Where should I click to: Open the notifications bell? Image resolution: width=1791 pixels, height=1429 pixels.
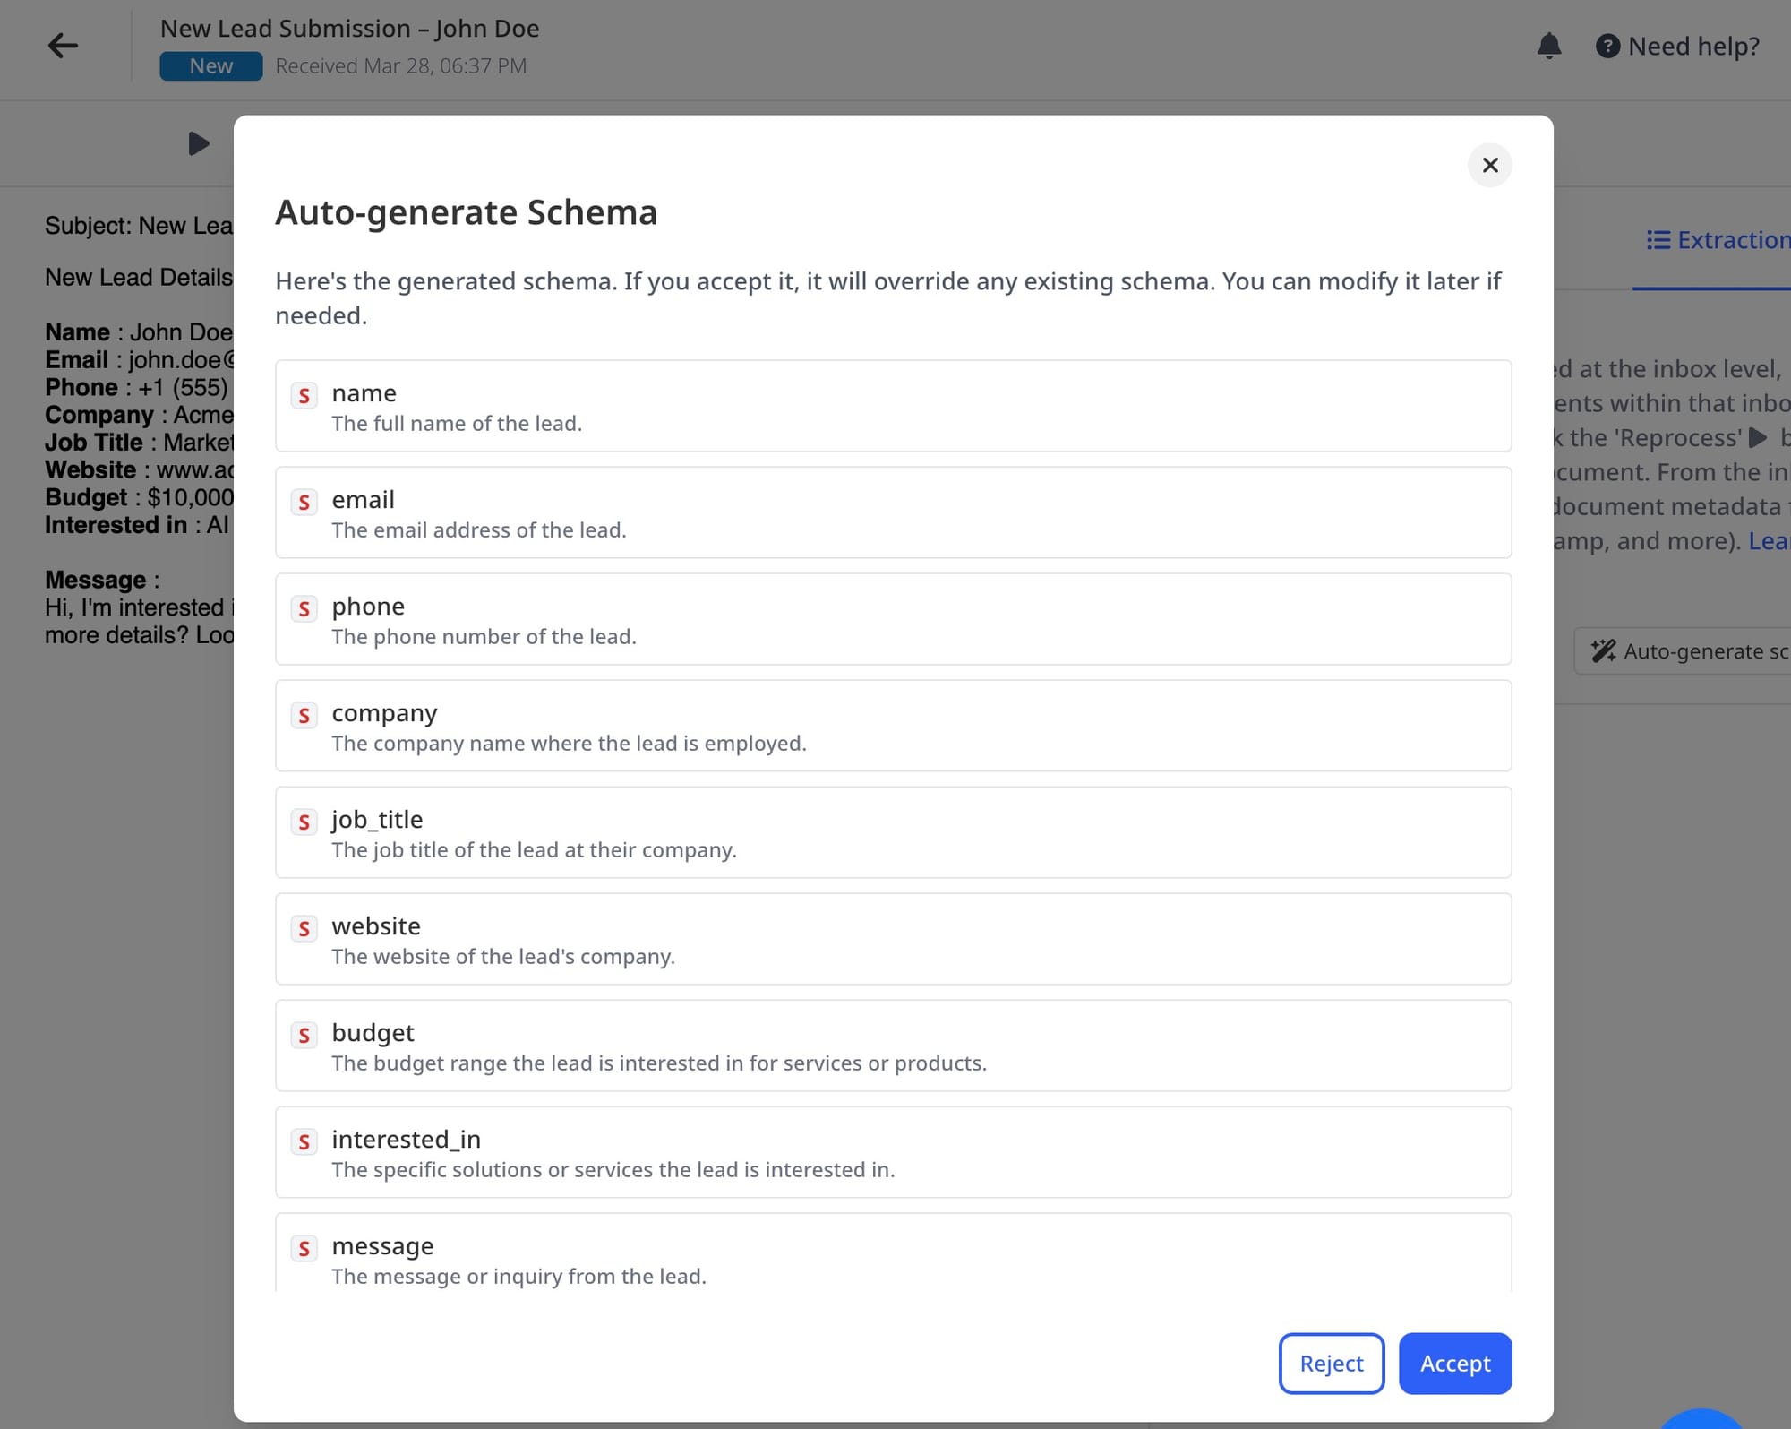coord(1548,46)
